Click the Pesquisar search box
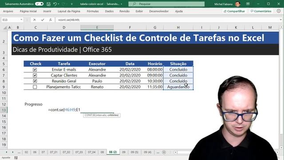 pyautogui.click(x=166, y=4)
